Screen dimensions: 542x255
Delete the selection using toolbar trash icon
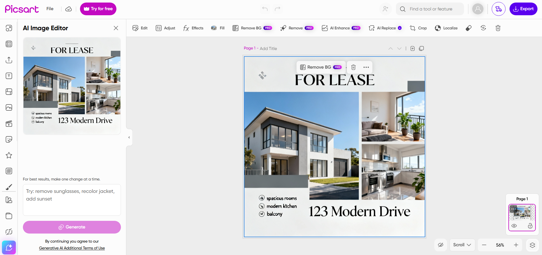pyautogui.click(x=498, y=28)
